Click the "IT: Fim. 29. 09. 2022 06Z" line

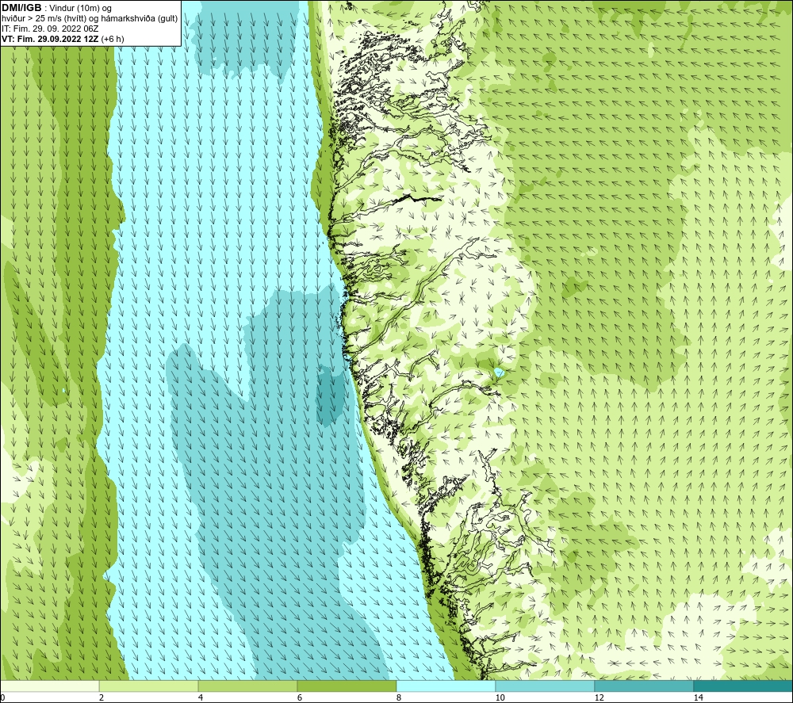tap(50, 29)
